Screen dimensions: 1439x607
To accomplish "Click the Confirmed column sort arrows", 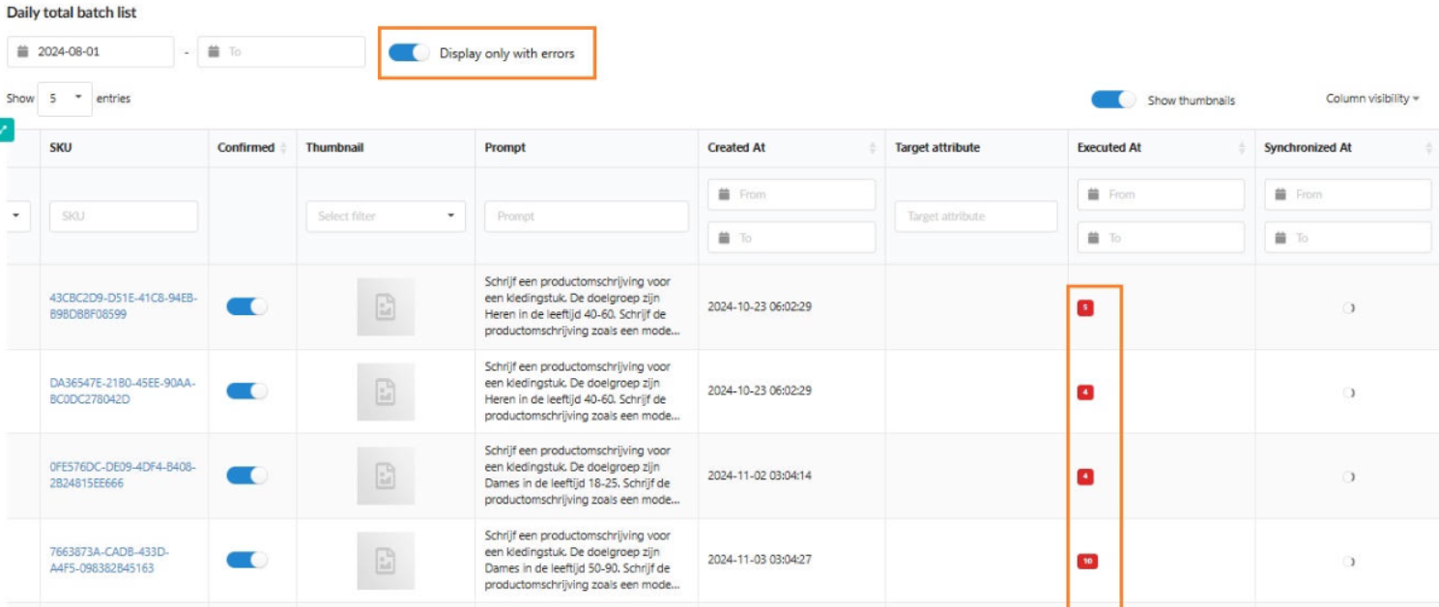I will (284, 149).
